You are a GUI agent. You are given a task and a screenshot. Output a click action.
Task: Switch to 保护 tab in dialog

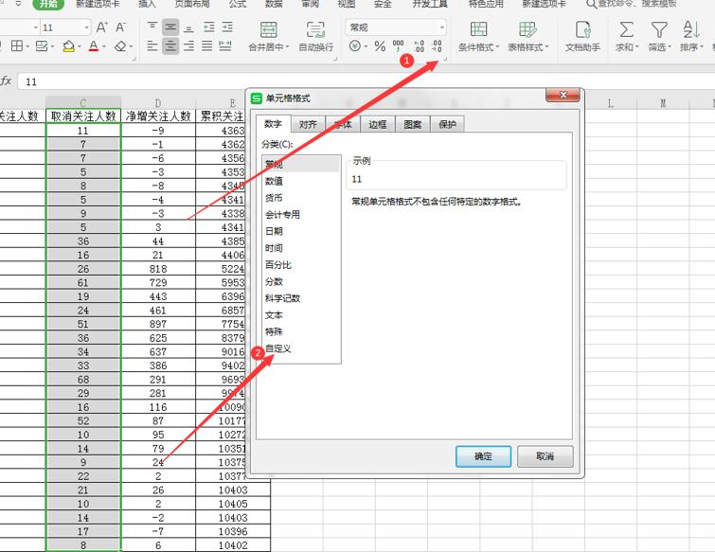447,124
